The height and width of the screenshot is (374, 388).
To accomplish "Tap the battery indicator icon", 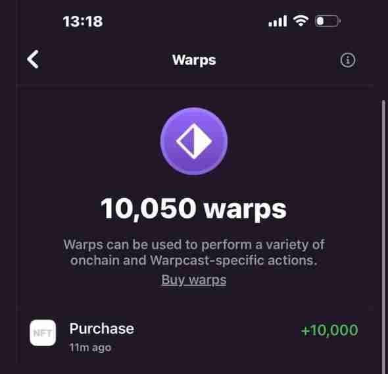I will pyautogui.click(x=328, y=21).
